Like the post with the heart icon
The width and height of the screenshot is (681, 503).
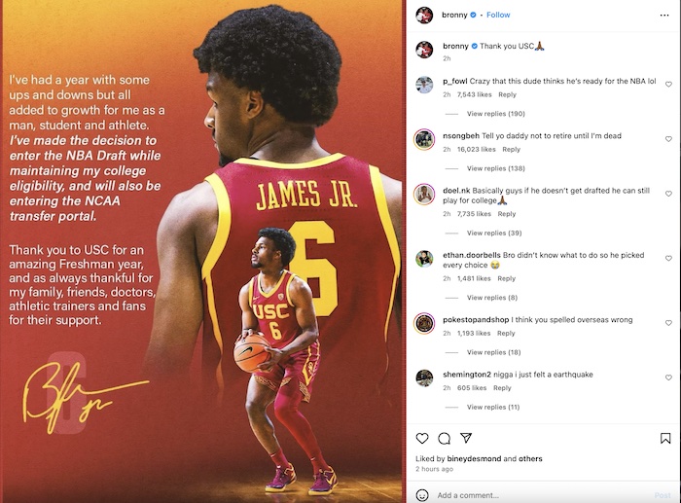(x=422, y=438)
